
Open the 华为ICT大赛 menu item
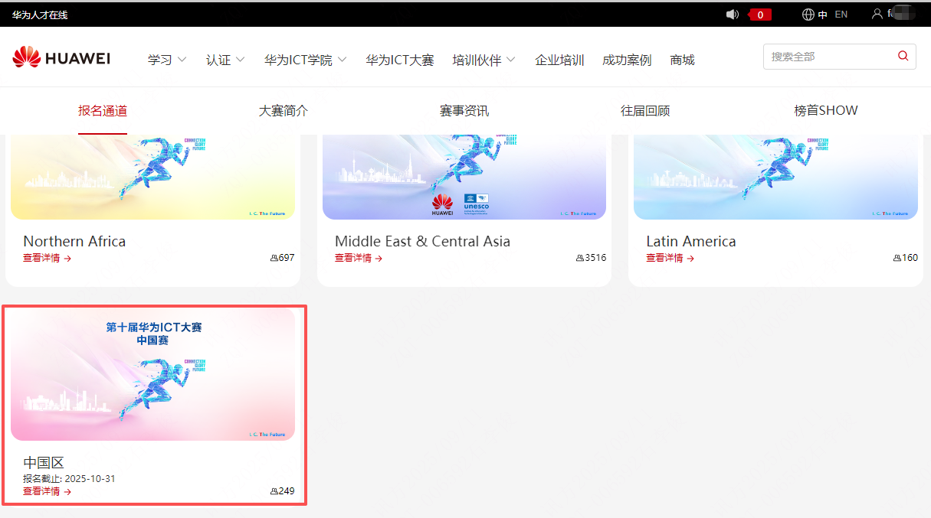click(x=400, y=58)
